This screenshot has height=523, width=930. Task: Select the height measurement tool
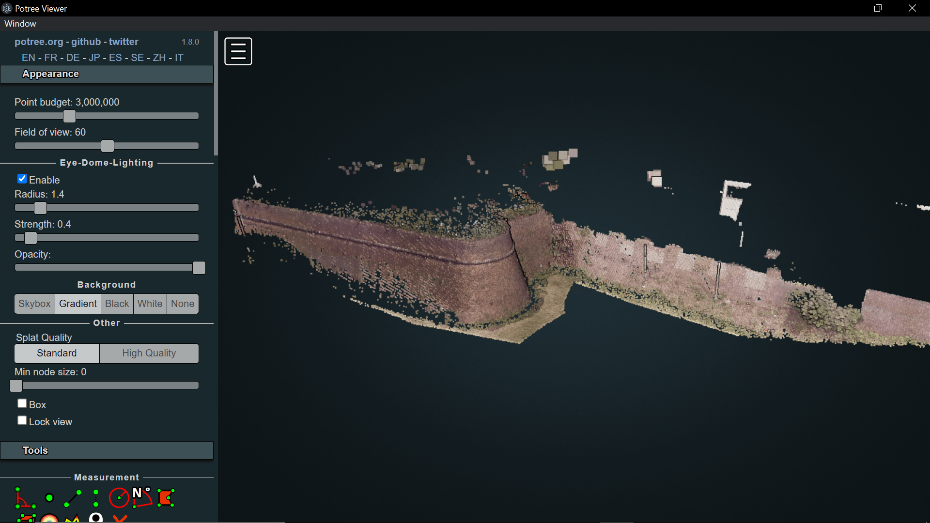tap(96, 498)
